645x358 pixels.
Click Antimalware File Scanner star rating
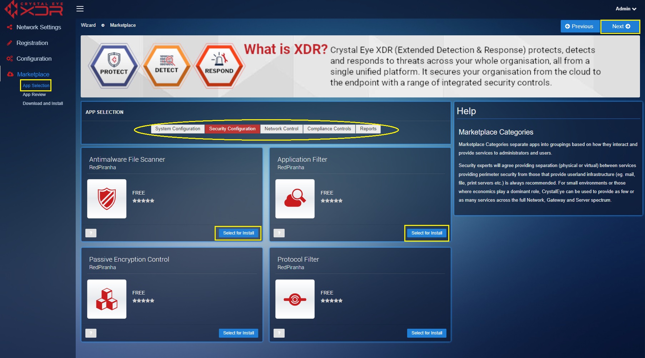[143, 201]
